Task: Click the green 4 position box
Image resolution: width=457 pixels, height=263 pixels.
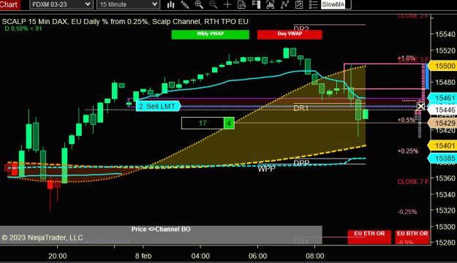Action: [x=229, y=123]
